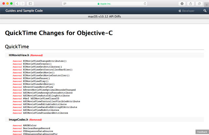Select kHIMovieViewAcceptsFocusAttribute entry
The image size is (209, 135).
pyautogui.click(x=48, y=93)
